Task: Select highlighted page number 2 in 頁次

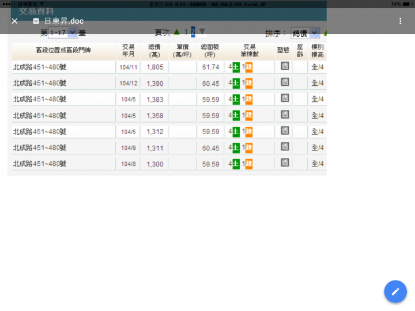Action: pyautogui.click(x=193, y=32)
